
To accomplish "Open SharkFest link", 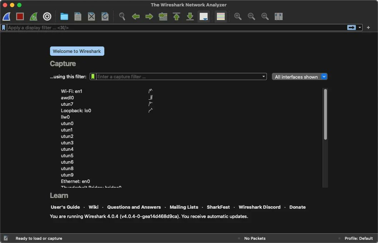I will point(218,207).
